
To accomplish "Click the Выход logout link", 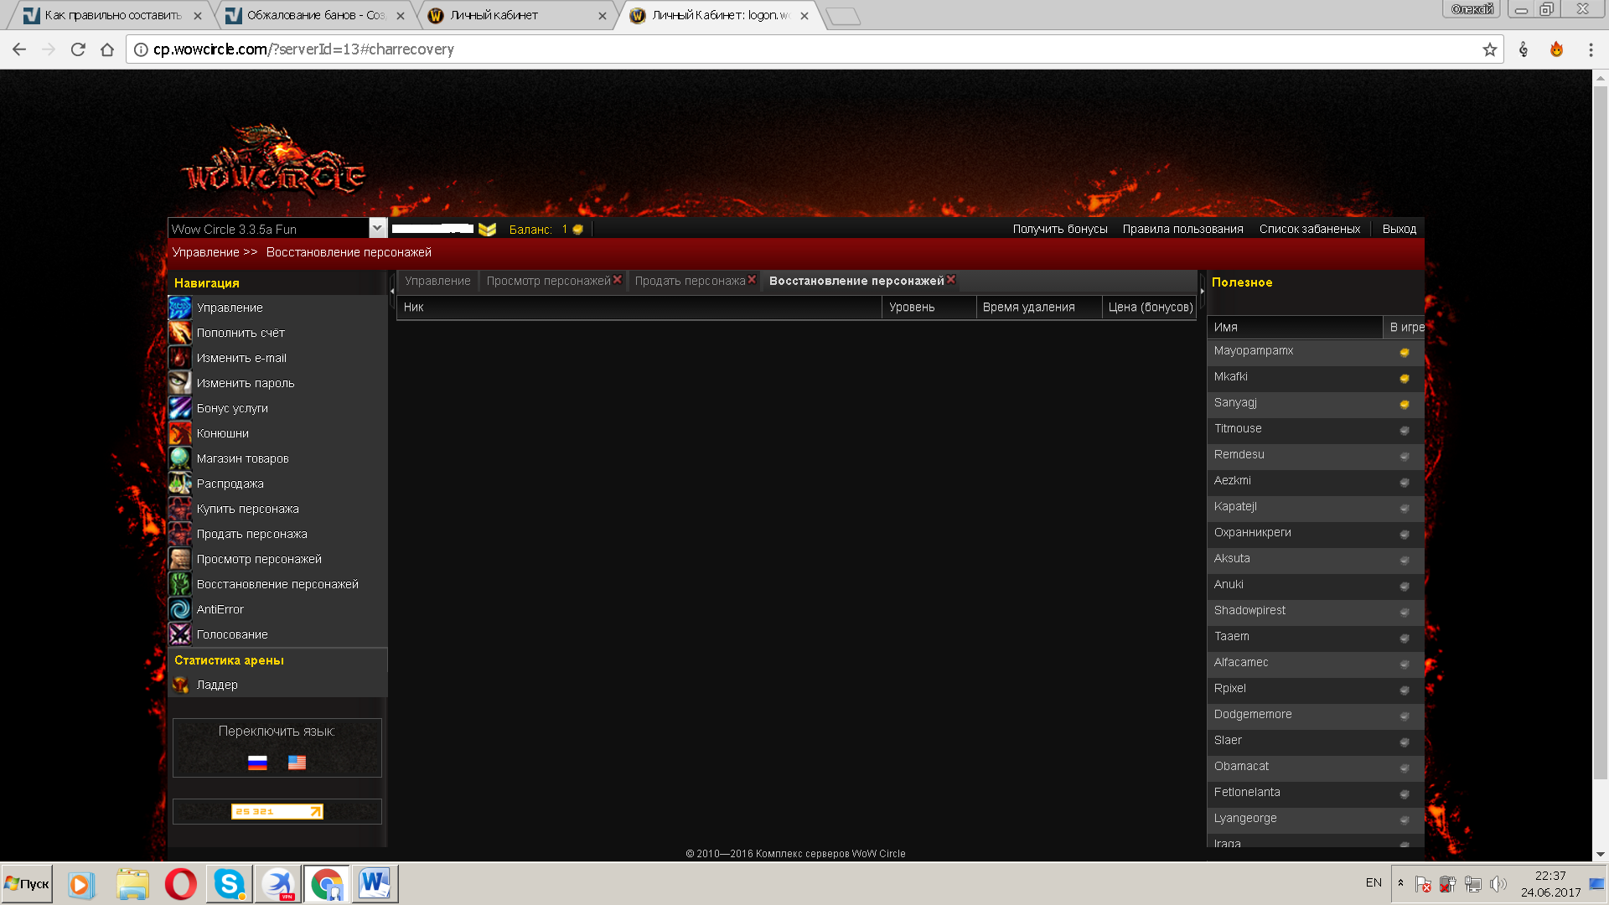I will tap(1399, 229).
